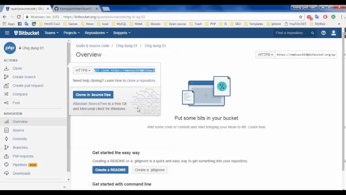Click the repository search magnifier icon
The height and width of the screenshot is (195, 346).
(x=312, y=33)
